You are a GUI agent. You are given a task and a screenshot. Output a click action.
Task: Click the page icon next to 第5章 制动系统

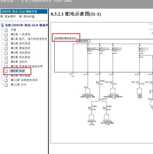coord(6,57)
